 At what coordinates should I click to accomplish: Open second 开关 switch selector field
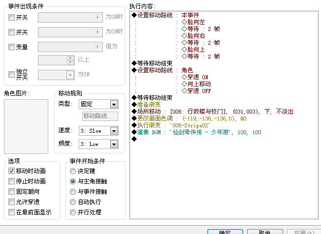(x=70, y=32)
